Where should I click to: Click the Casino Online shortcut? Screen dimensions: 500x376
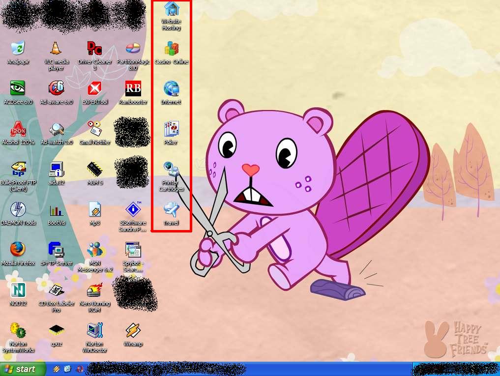coord(172,49)
